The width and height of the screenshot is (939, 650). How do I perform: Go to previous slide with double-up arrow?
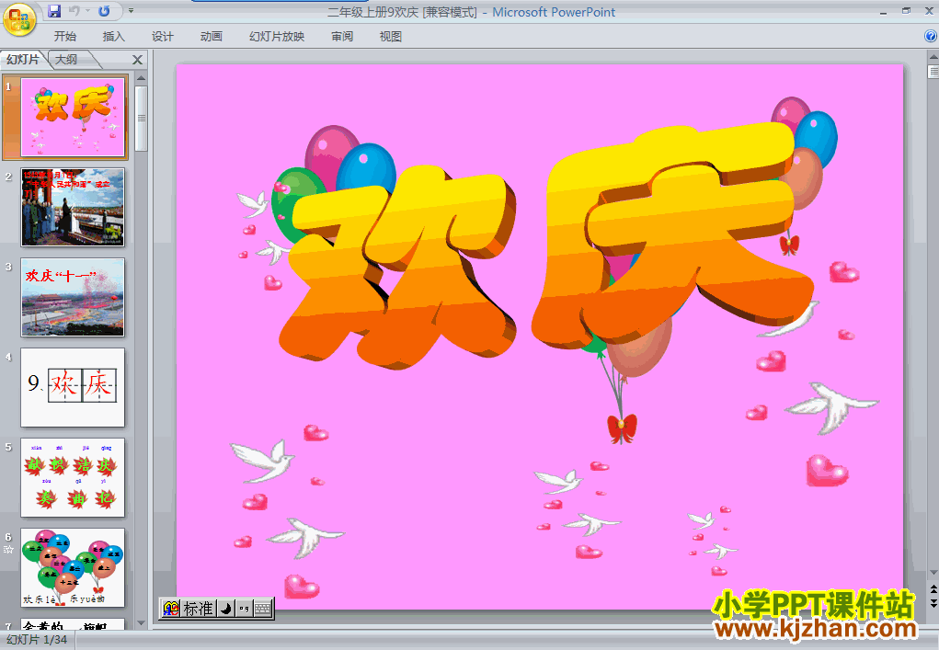pos(933,589)
